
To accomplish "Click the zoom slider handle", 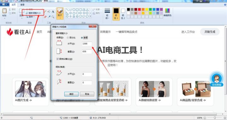I will 215,118.
